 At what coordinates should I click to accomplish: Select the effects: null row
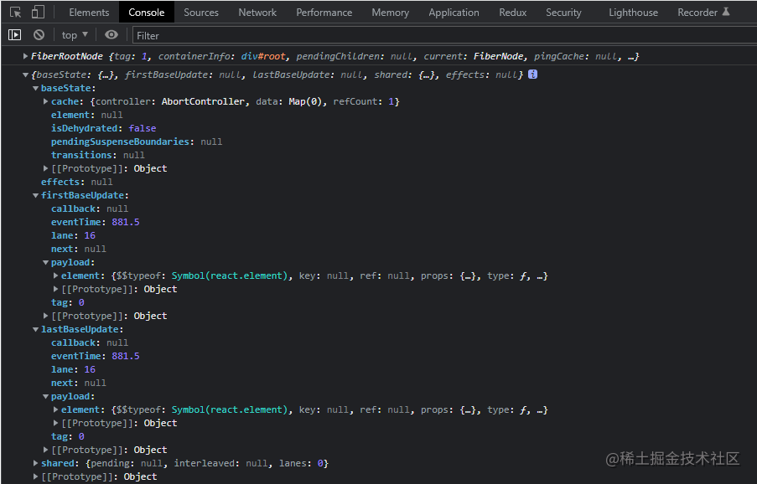(x=77, y=182)
